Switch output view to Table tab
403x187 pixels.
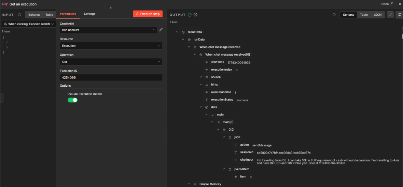[364, 15]
